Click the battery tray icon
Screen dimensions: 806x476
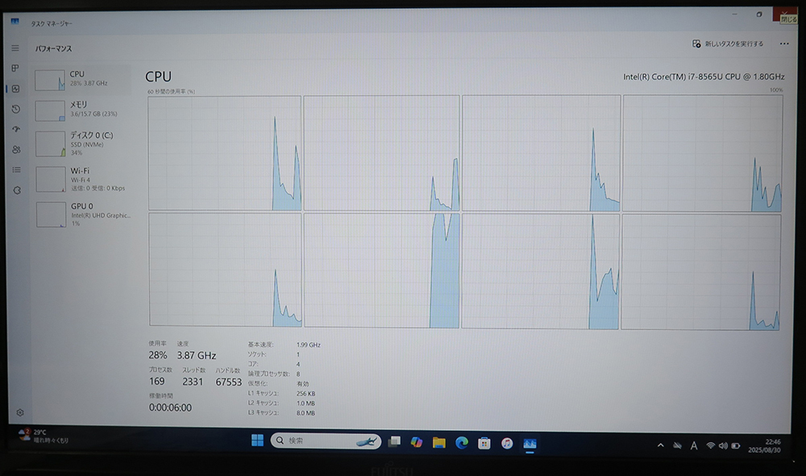[x=736, y=445]
